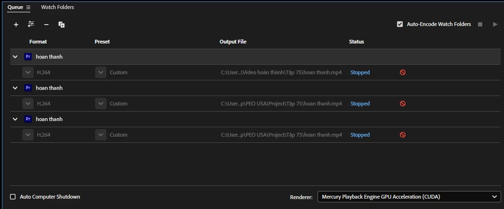Click the Remove minus icon
Image resolution: width=504 pixels, height=209 pixels.
click(x=46, y=25)
